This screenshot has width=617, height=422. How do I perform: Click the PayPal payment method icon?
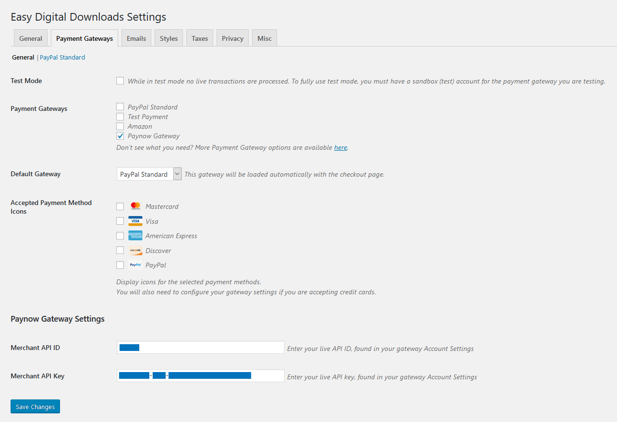pos(135,265)
